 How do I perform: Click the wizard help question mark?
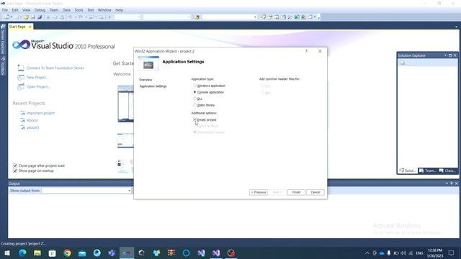306,51
